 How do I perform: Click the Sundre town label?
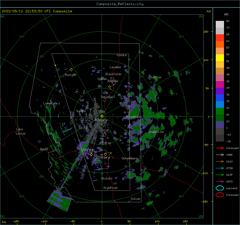click(81, 111)
